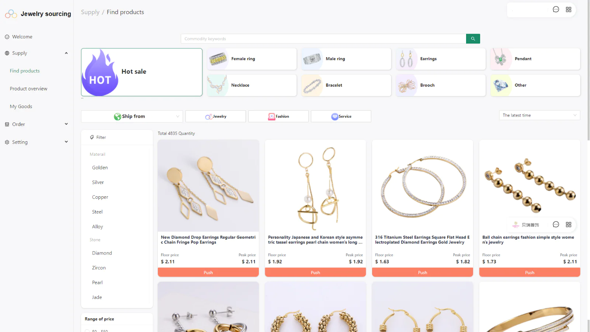590x332 pixels.
Task: Open 'The latest time' sort dropdown
Action: (539, 115)
